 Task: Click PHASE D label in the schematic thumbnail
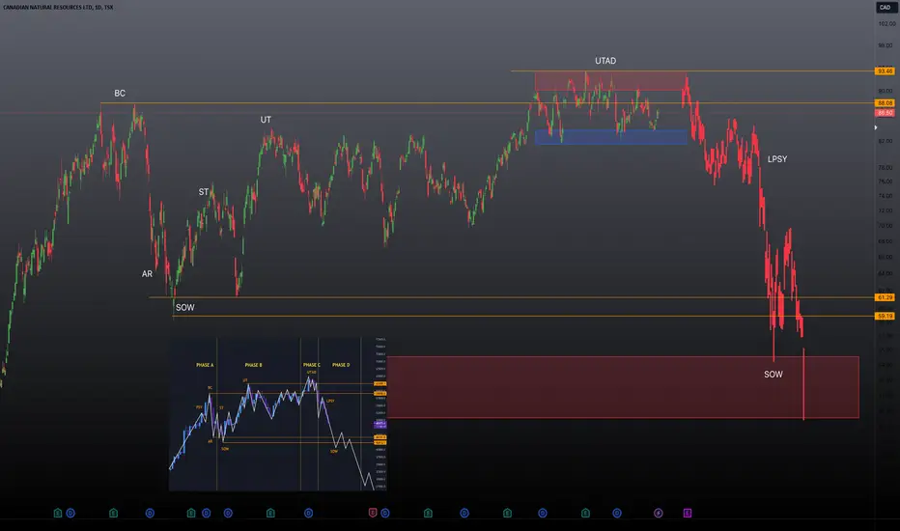coord(341,365)
